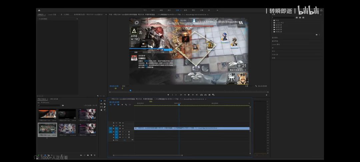This screenshot has width=360, height=162.
Task: Click the Effects panel search field
Action: point(283,17)
